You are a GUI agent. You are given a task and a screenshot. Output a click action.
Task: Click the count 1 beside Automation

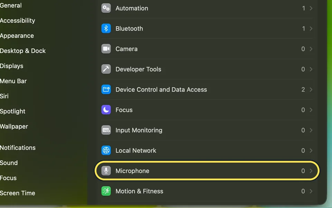click(304, 8)
